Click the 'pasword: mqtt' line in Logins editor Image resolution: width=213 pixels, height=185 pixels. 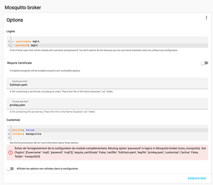click(110, 46)
